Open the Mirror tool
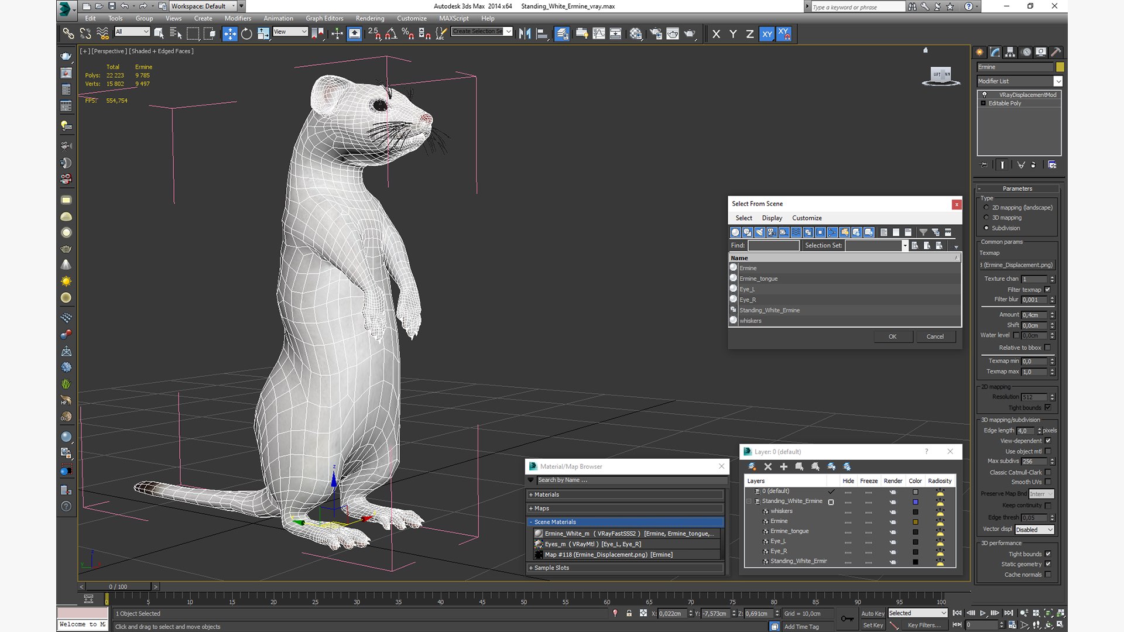Image resolution: width=1124 pixels, height=632 pixels. point(525,34)
